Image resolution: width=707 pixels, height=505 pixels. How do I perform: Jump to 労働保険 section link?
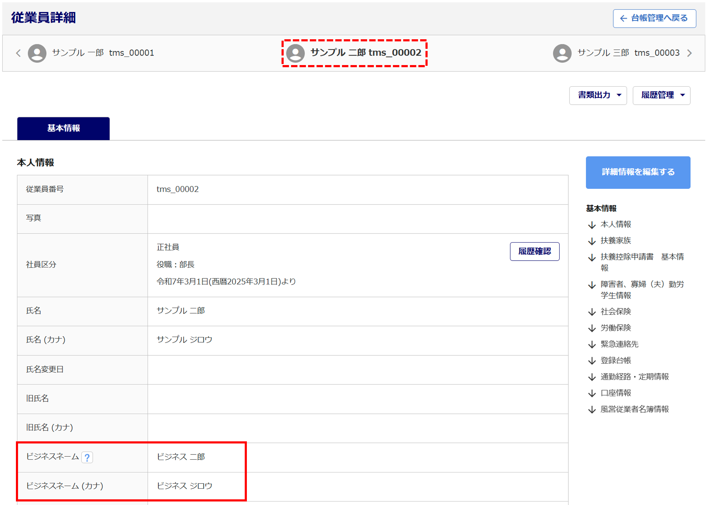(615, 328)
